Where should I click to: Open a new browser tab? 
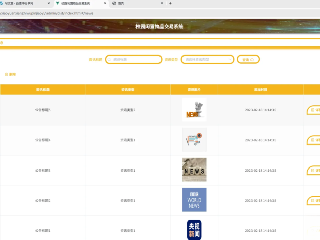pyautogui.click(x=170, y=3)
